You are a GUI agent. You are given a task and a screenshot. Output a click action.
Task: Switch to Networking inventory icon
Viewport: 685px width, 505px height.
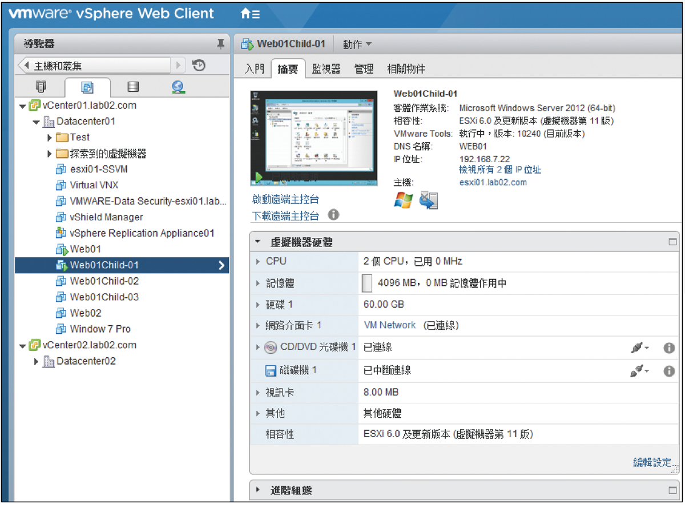[178, 87]
